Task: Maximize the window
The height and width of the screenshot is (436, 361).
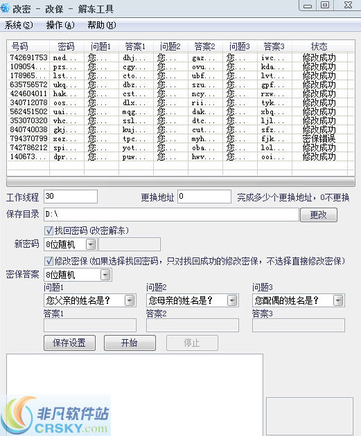Action: [325, 6]
